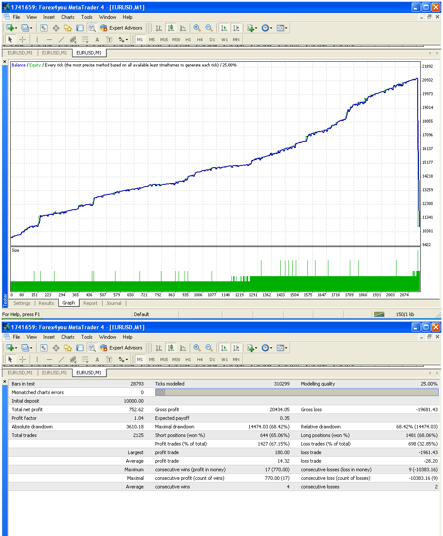This screenshot has width=443, height=536.
Task: Select H1 timeframe in top window
Action: (188, 40)
